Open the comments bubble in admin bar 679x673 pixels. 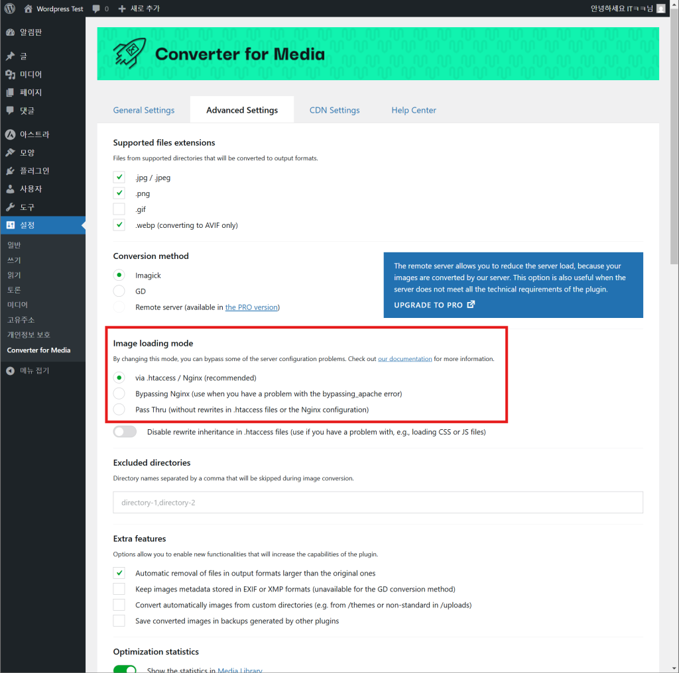(x=96, y=9)
